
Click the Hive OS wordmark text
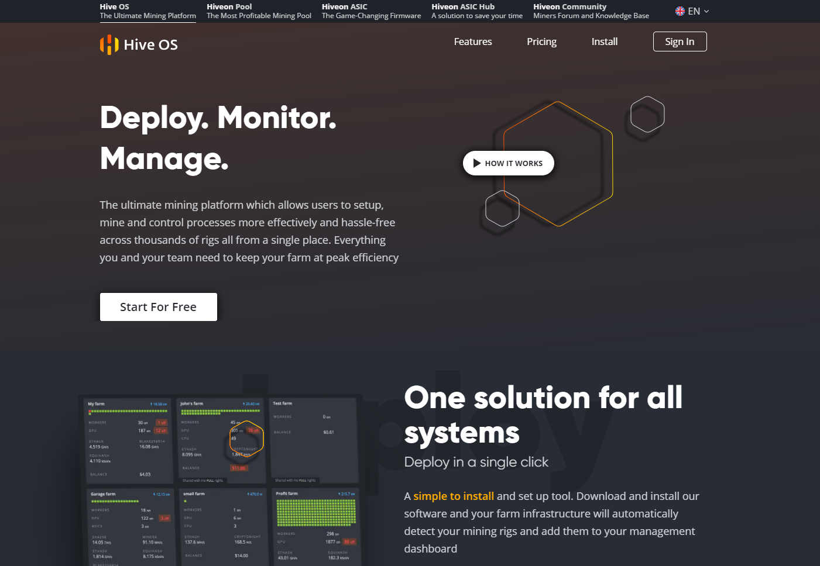coord(150,44)
